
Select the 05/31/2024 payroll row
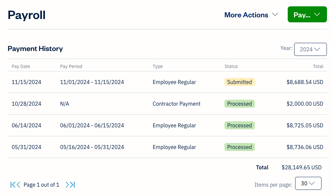pyautogui.click(x=26, y=147)
